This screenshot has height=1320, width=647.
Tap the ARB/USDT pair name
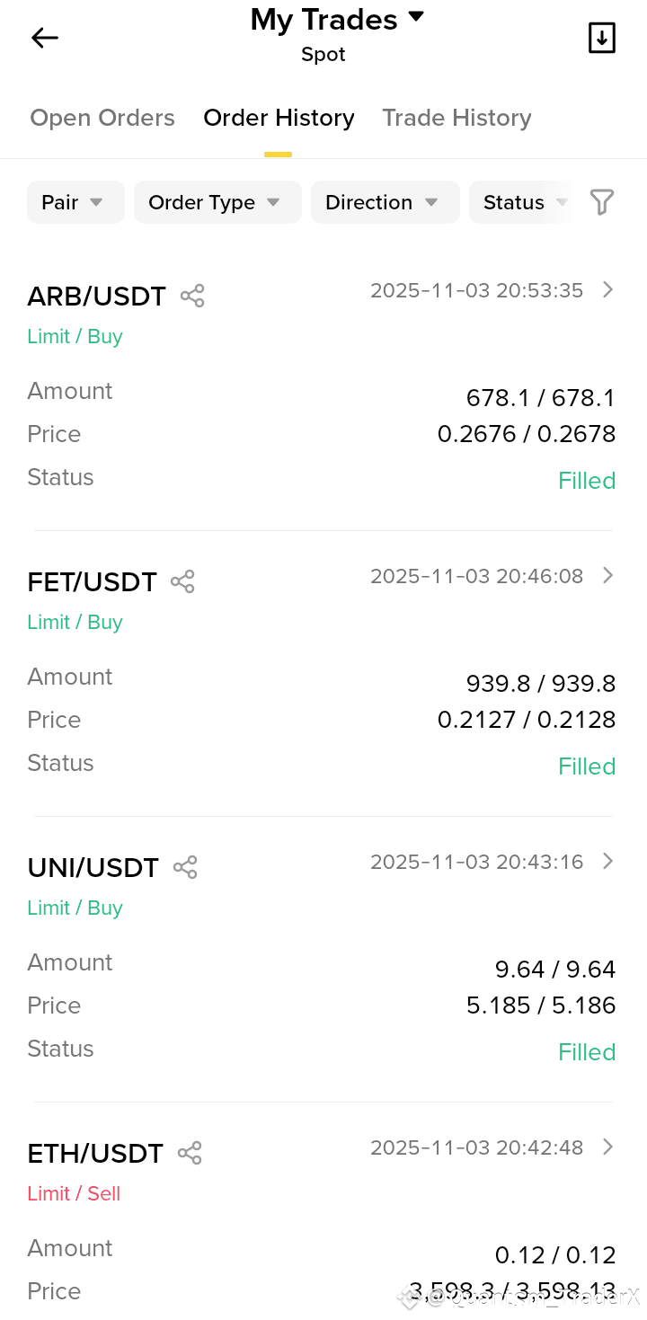tap(96, 297)
